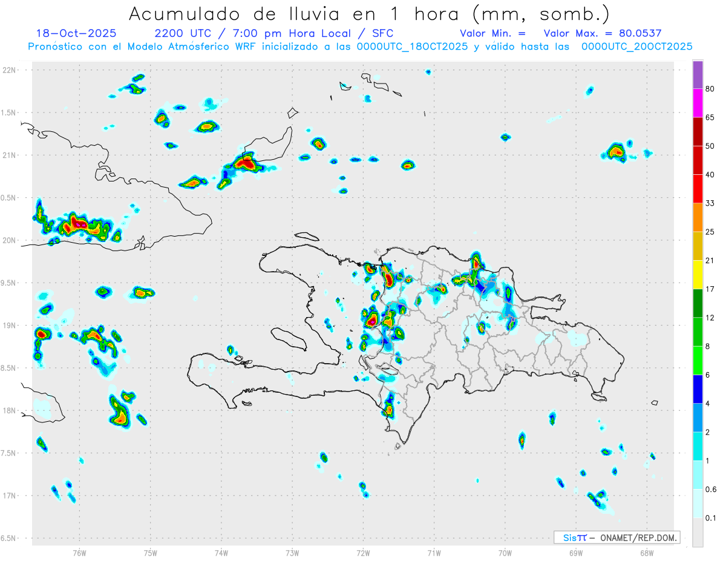This screenshot has width=726, height=561.
Task: Click the '0.6' colorbar value
Action: coord(711,489)
